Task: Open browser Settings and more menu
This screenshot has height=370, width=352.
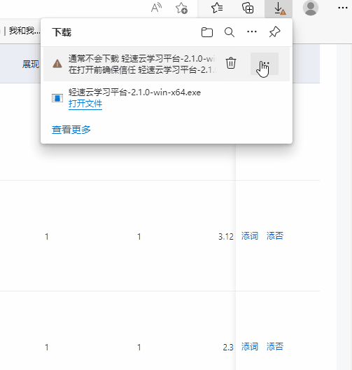Action: tap(343, 8)
